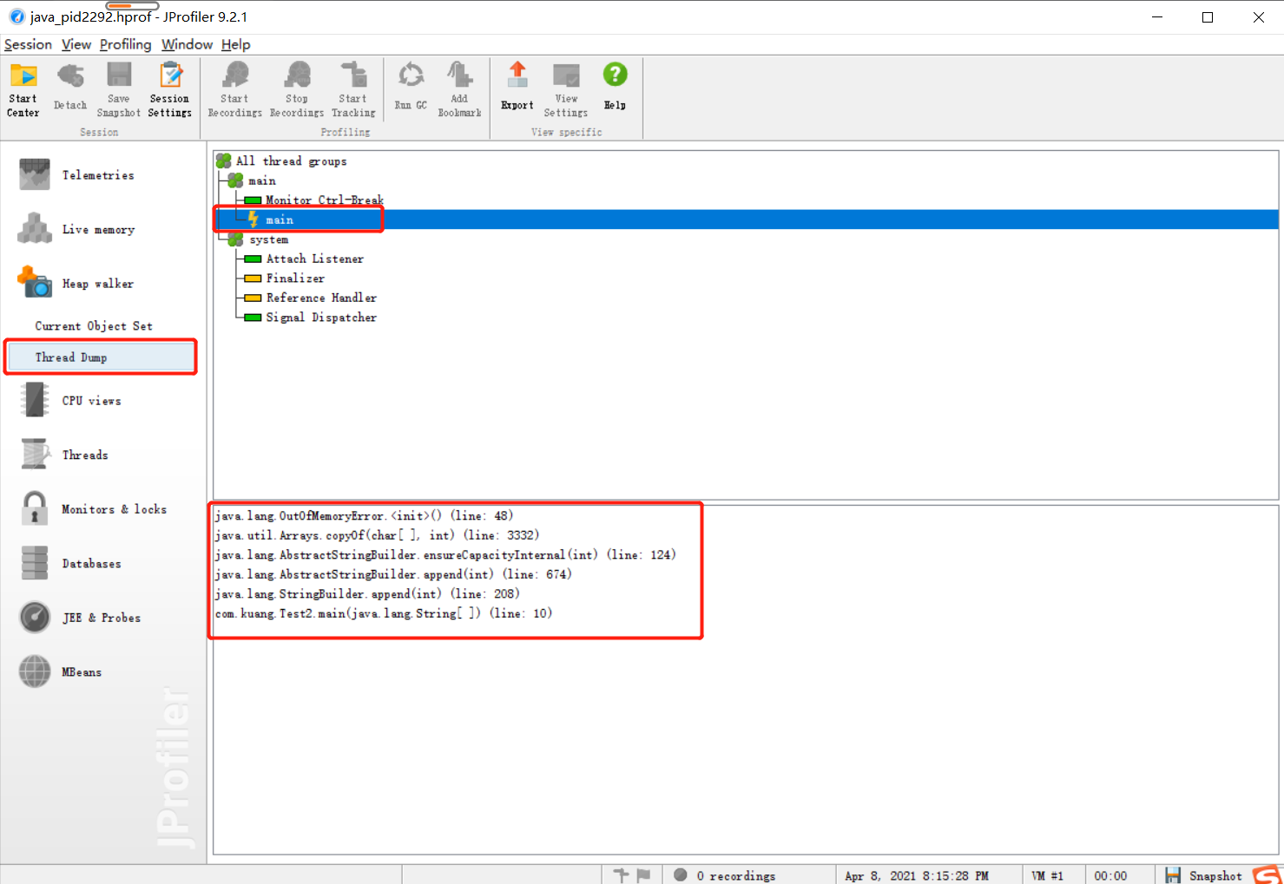Click the 0 recordings status text

click(x=736, y=876)
